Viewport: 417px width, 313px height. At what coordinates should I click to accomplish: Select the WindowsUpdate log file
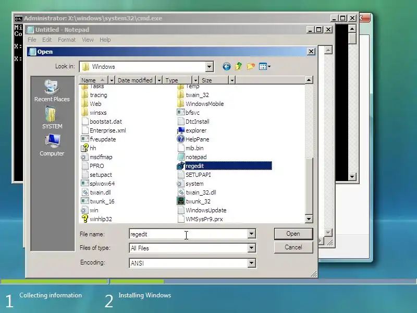pos(202,210)
